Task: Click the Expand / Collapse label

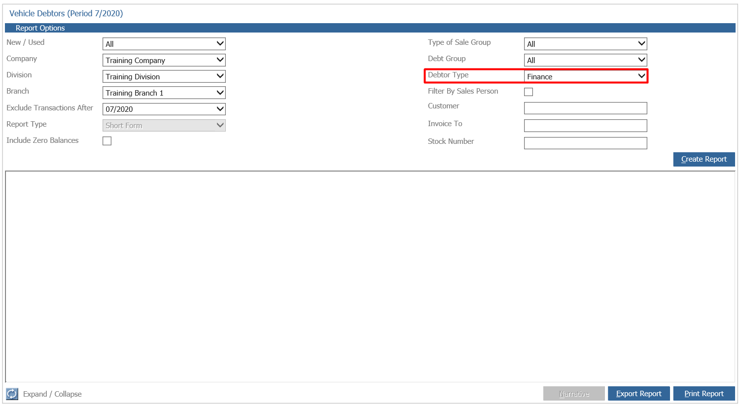Action: (x=52, y=394)
